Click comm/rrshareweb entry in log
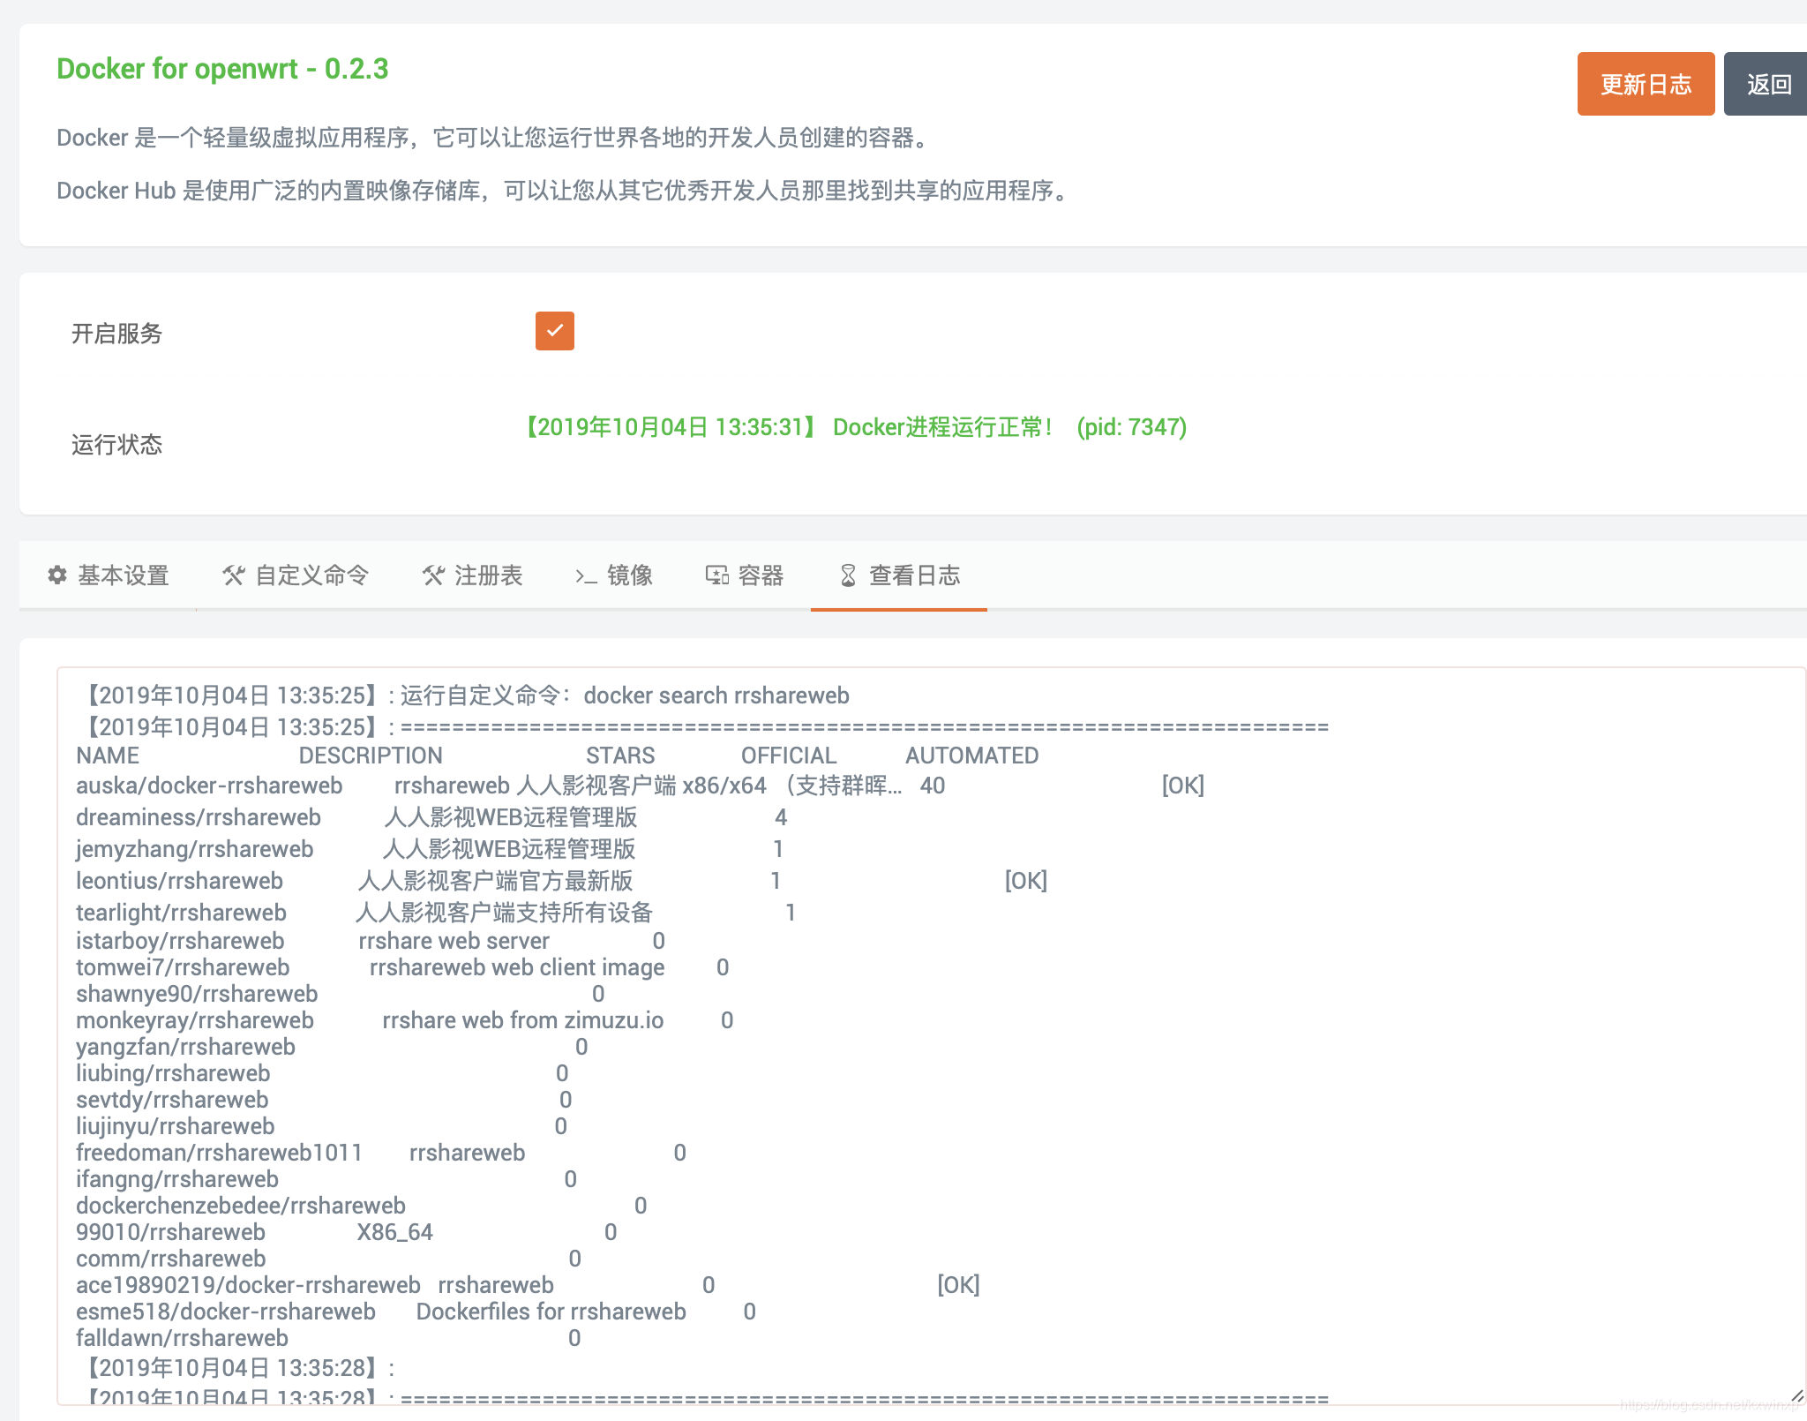The width and height of the screenshot is (1807, 1421). (170, 1259)
